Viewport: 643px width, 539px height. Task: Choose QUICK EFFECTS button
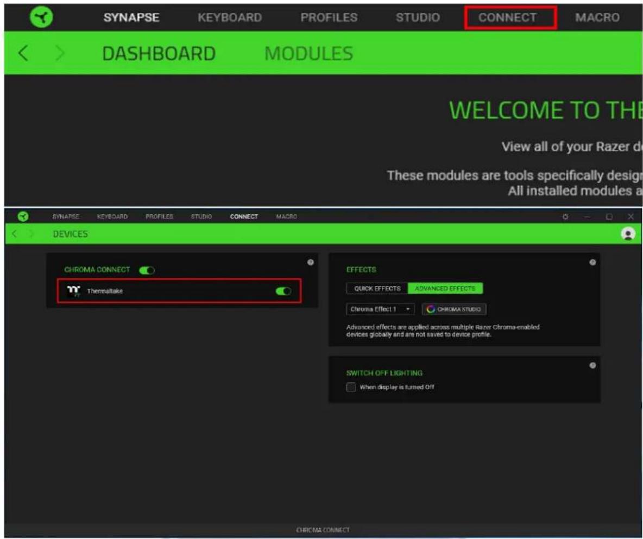coord(377,289)
